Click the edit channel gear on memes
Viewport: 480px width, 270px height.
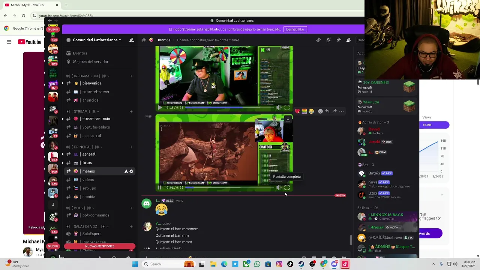(131, 171)
